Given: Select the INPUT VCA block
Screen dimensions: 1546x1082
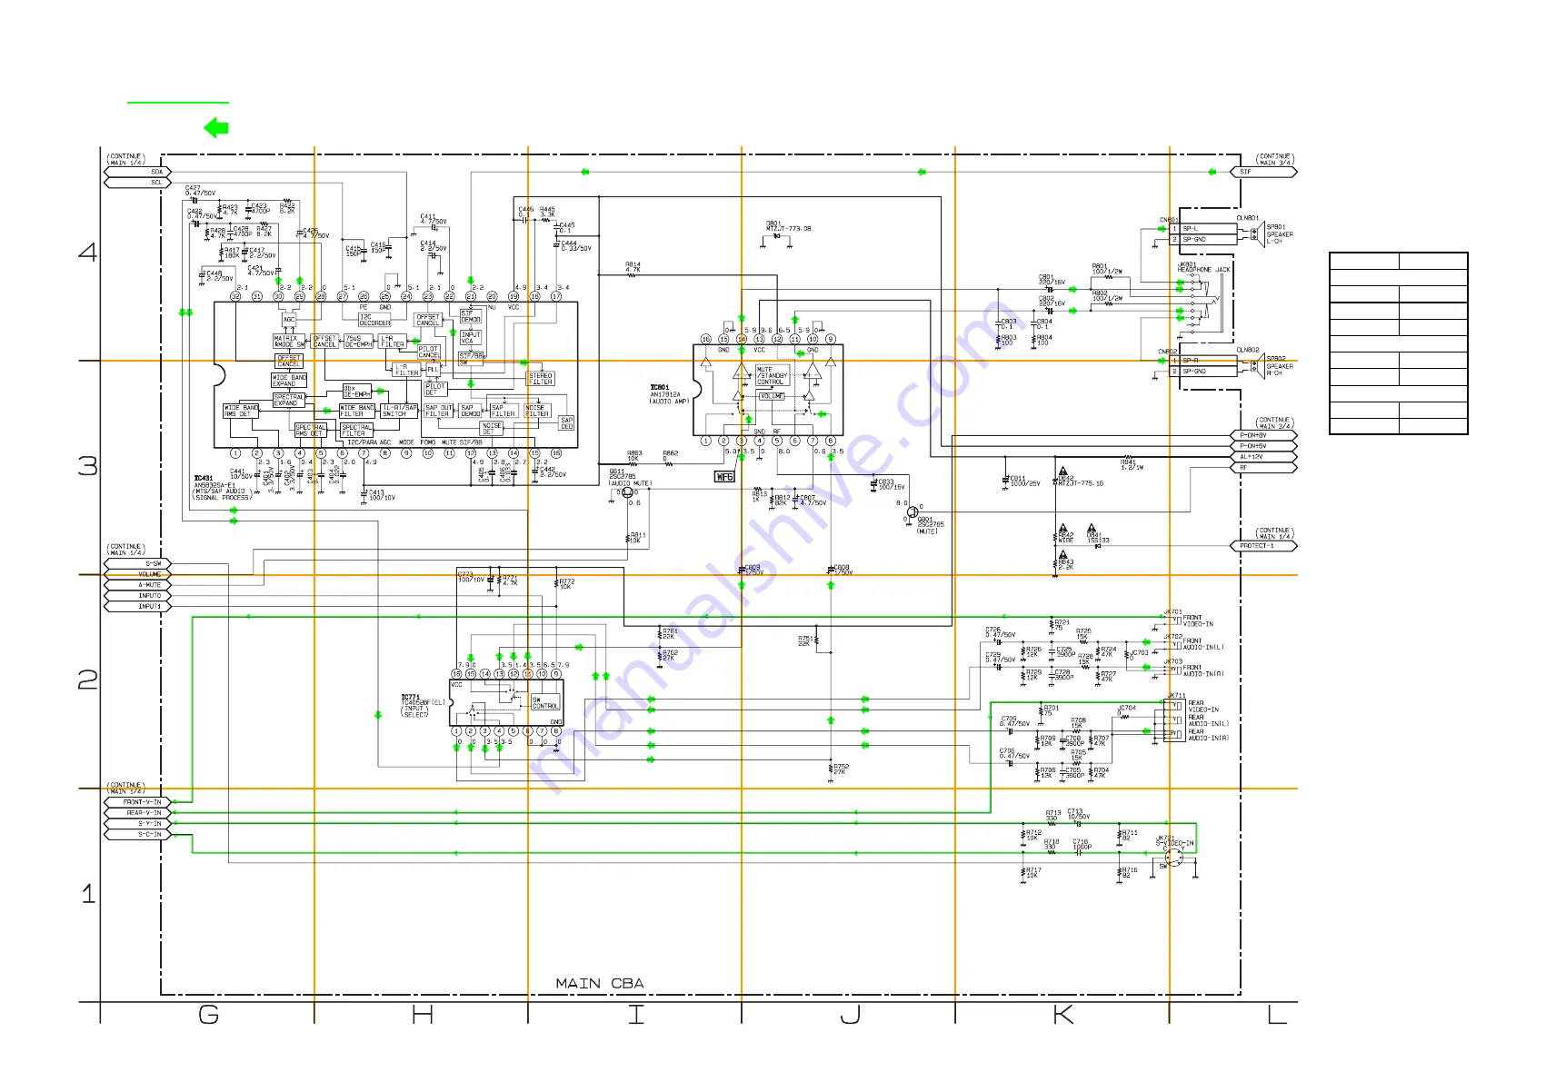Looking at the screenshot, I should point(471,338).
